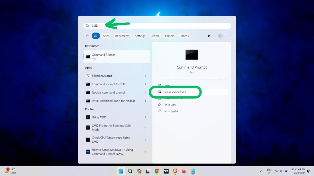Expand CMD Prompt to Boot into Safe Mode chevron
This screenshot has height=176, width=314.
[x=145, y=127]
